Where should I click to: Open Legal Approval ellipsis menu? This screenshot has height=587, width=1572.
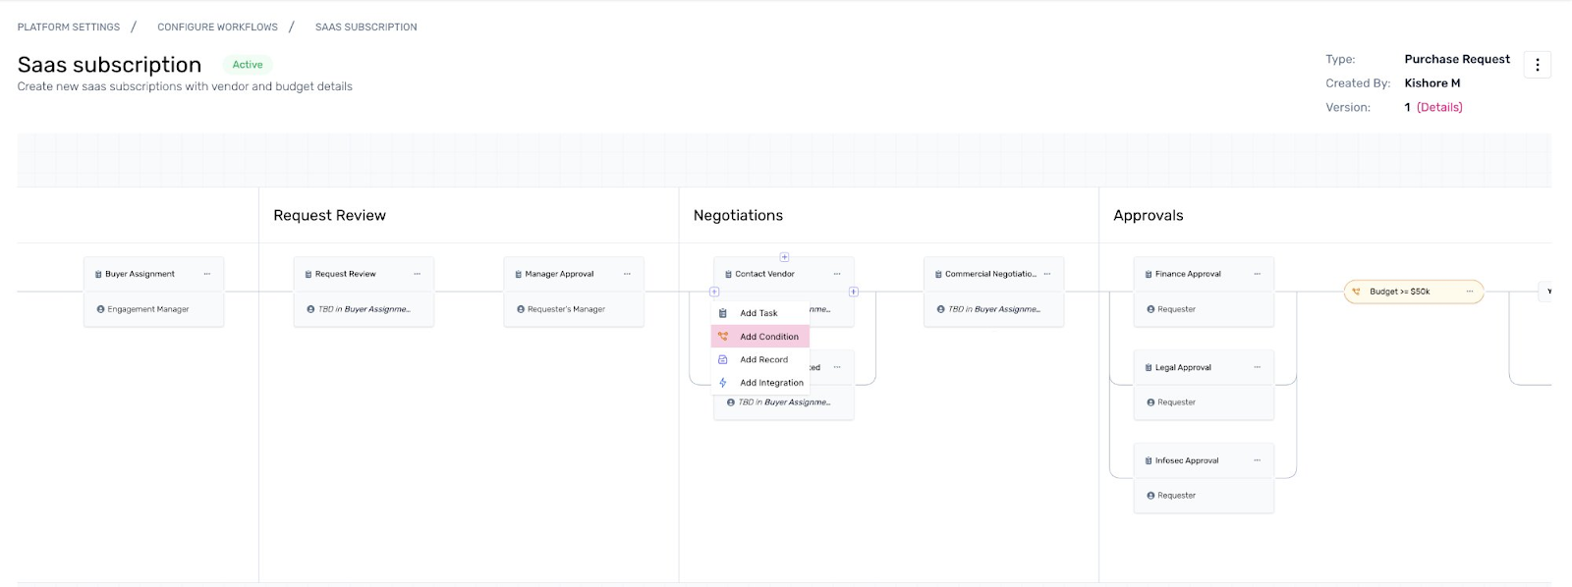click(x=1257, y=367)
